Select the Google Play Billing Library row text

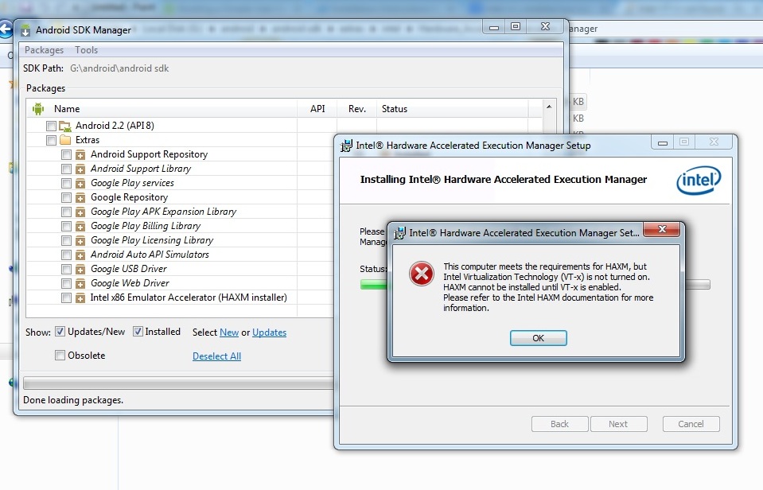tap(146, 226)
